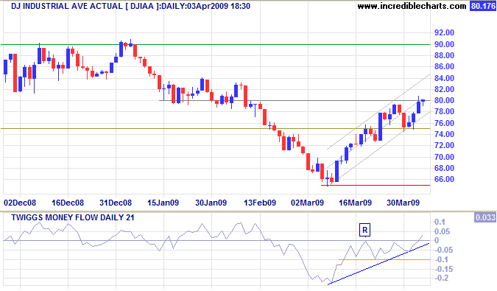Click the 90.00 price axis label

pyautogui.click(x=445, y=44)
